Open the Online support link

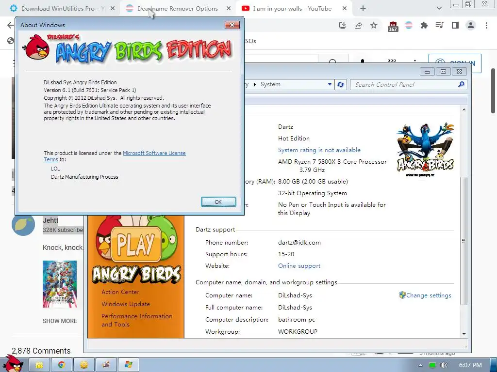(299, 266)
